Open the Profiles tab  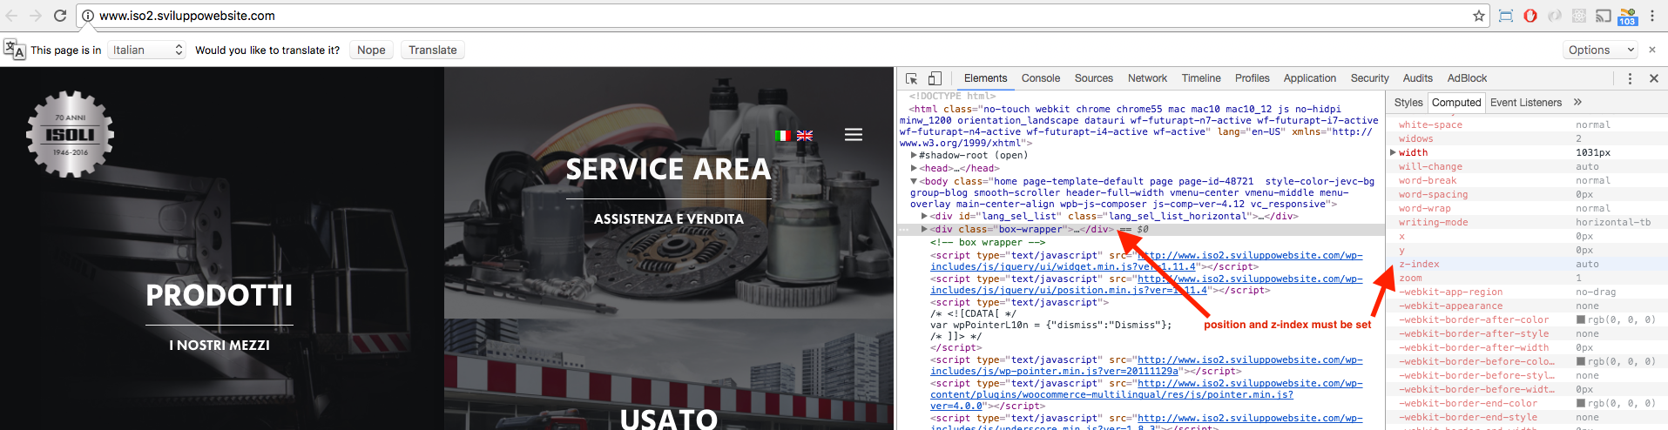pos(1252,78)
